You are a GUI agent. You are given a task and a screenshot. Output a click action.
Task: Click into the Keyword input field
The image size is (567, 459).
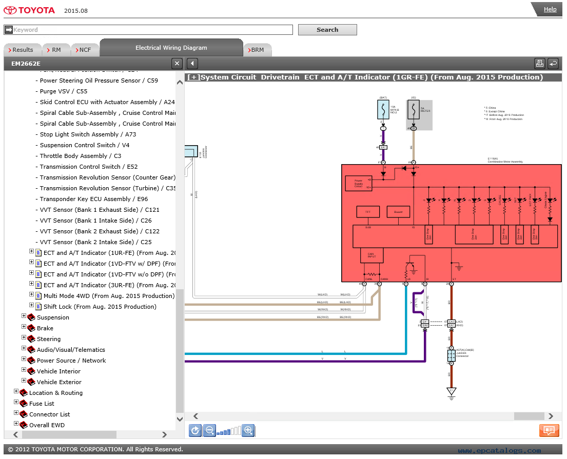tap(152, 30)
